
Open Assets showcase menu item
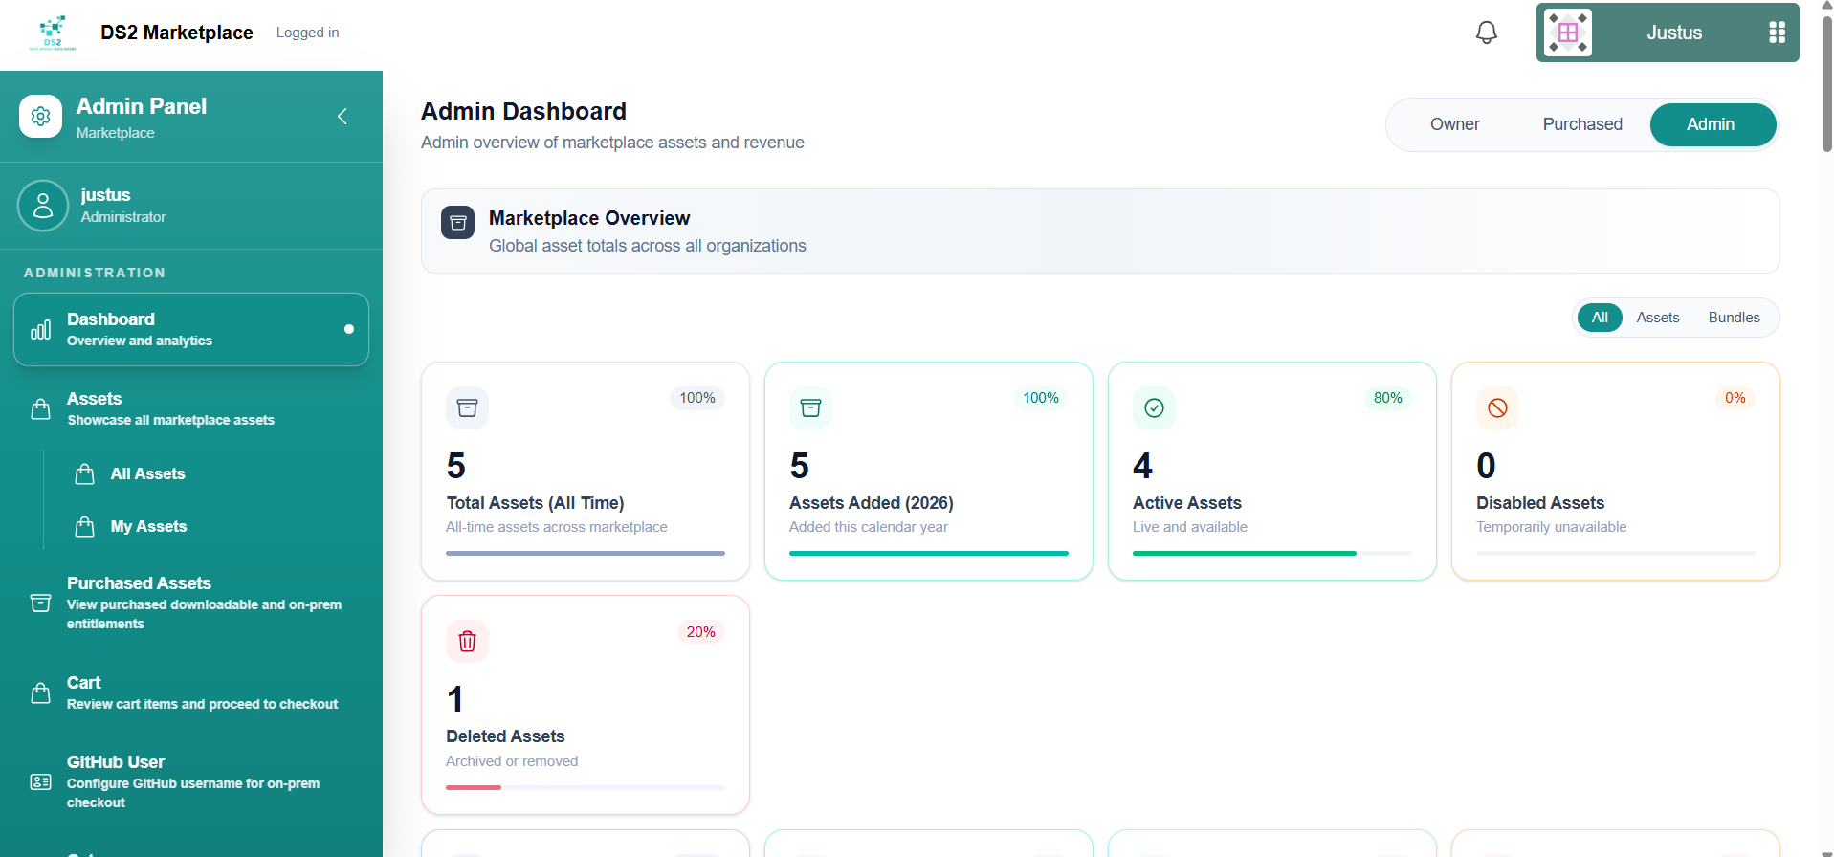[191, 408]
